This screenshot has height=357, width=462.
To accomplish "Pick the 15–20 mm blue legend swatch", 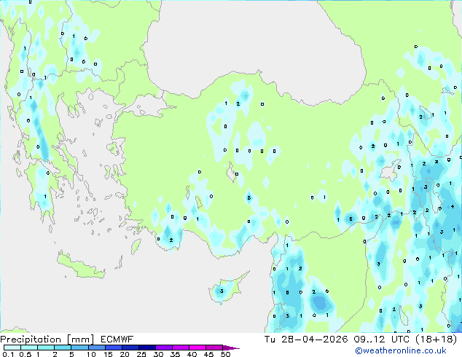I will click(113, 348).
